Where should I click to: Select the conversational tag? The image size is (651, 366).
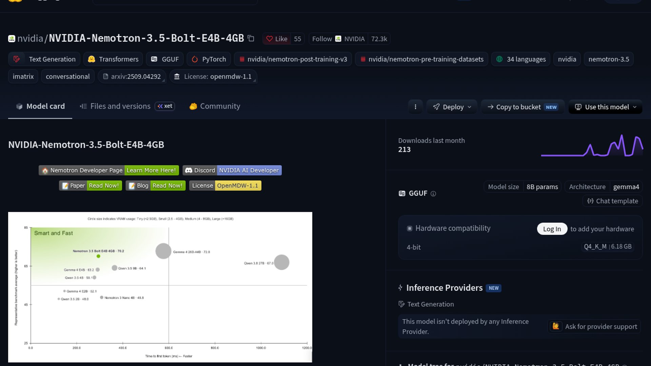click(68, 76)
